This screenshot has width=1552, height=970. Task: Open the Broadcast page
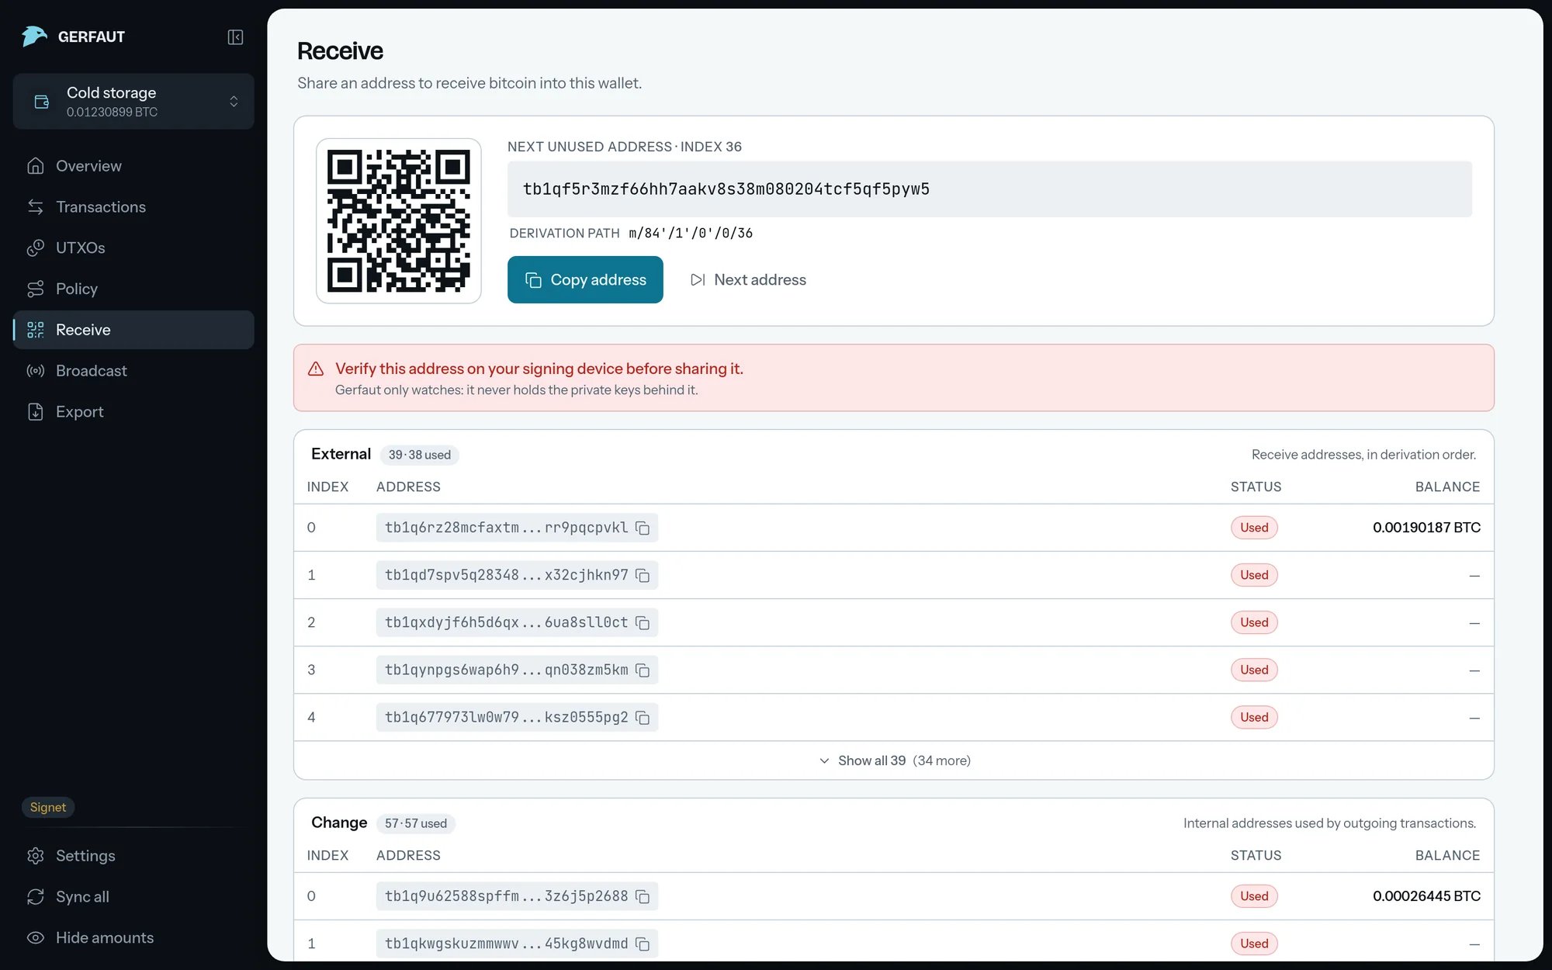(x=133, y=371)
